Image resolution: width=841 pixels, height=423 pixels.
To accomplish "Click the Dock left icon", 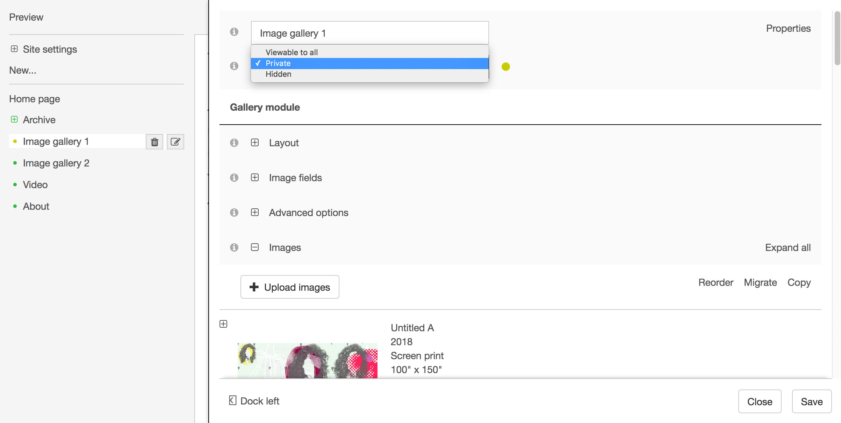I will [233, 400].
